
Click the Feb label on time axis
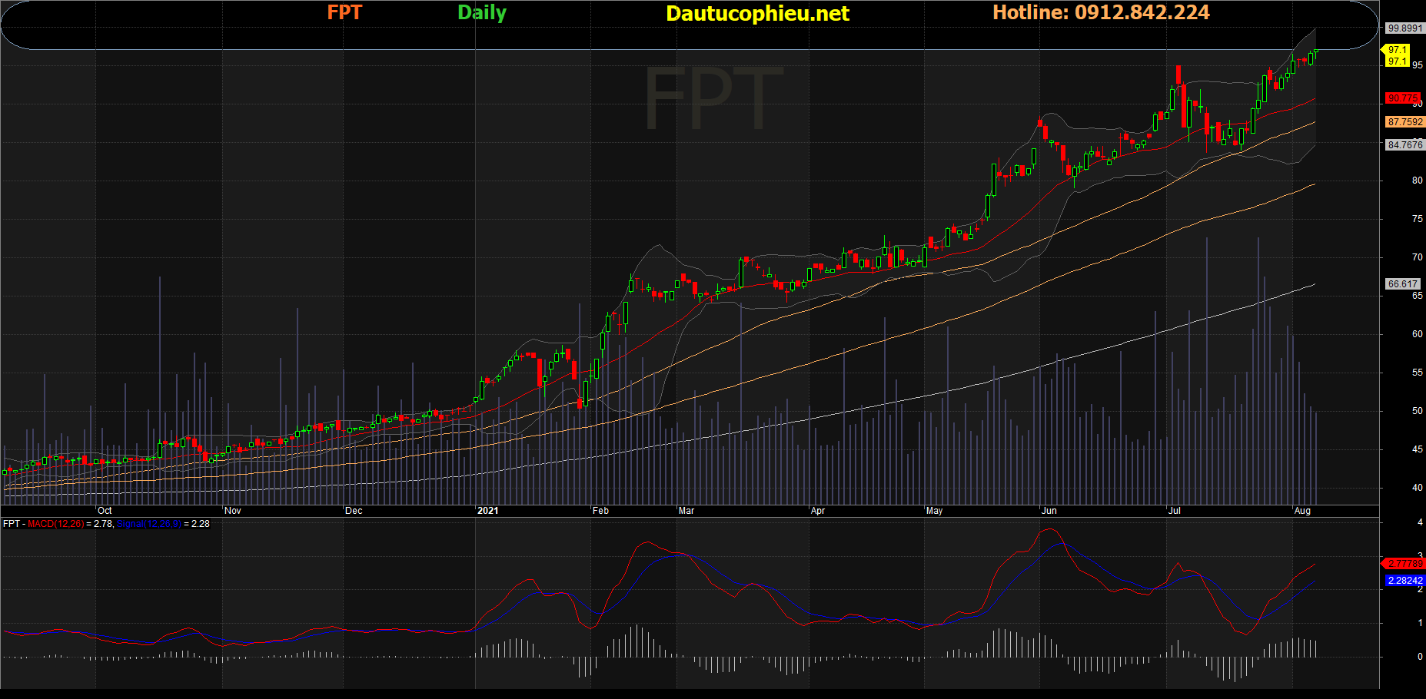pyautogui.click(x=600, y=511)
